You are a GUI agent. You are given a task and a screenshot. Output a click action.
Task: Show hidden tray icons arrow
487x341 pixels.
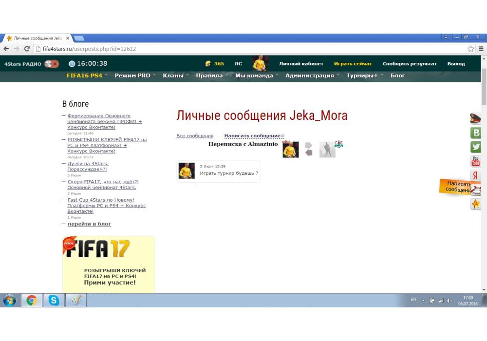click(423, 301)
